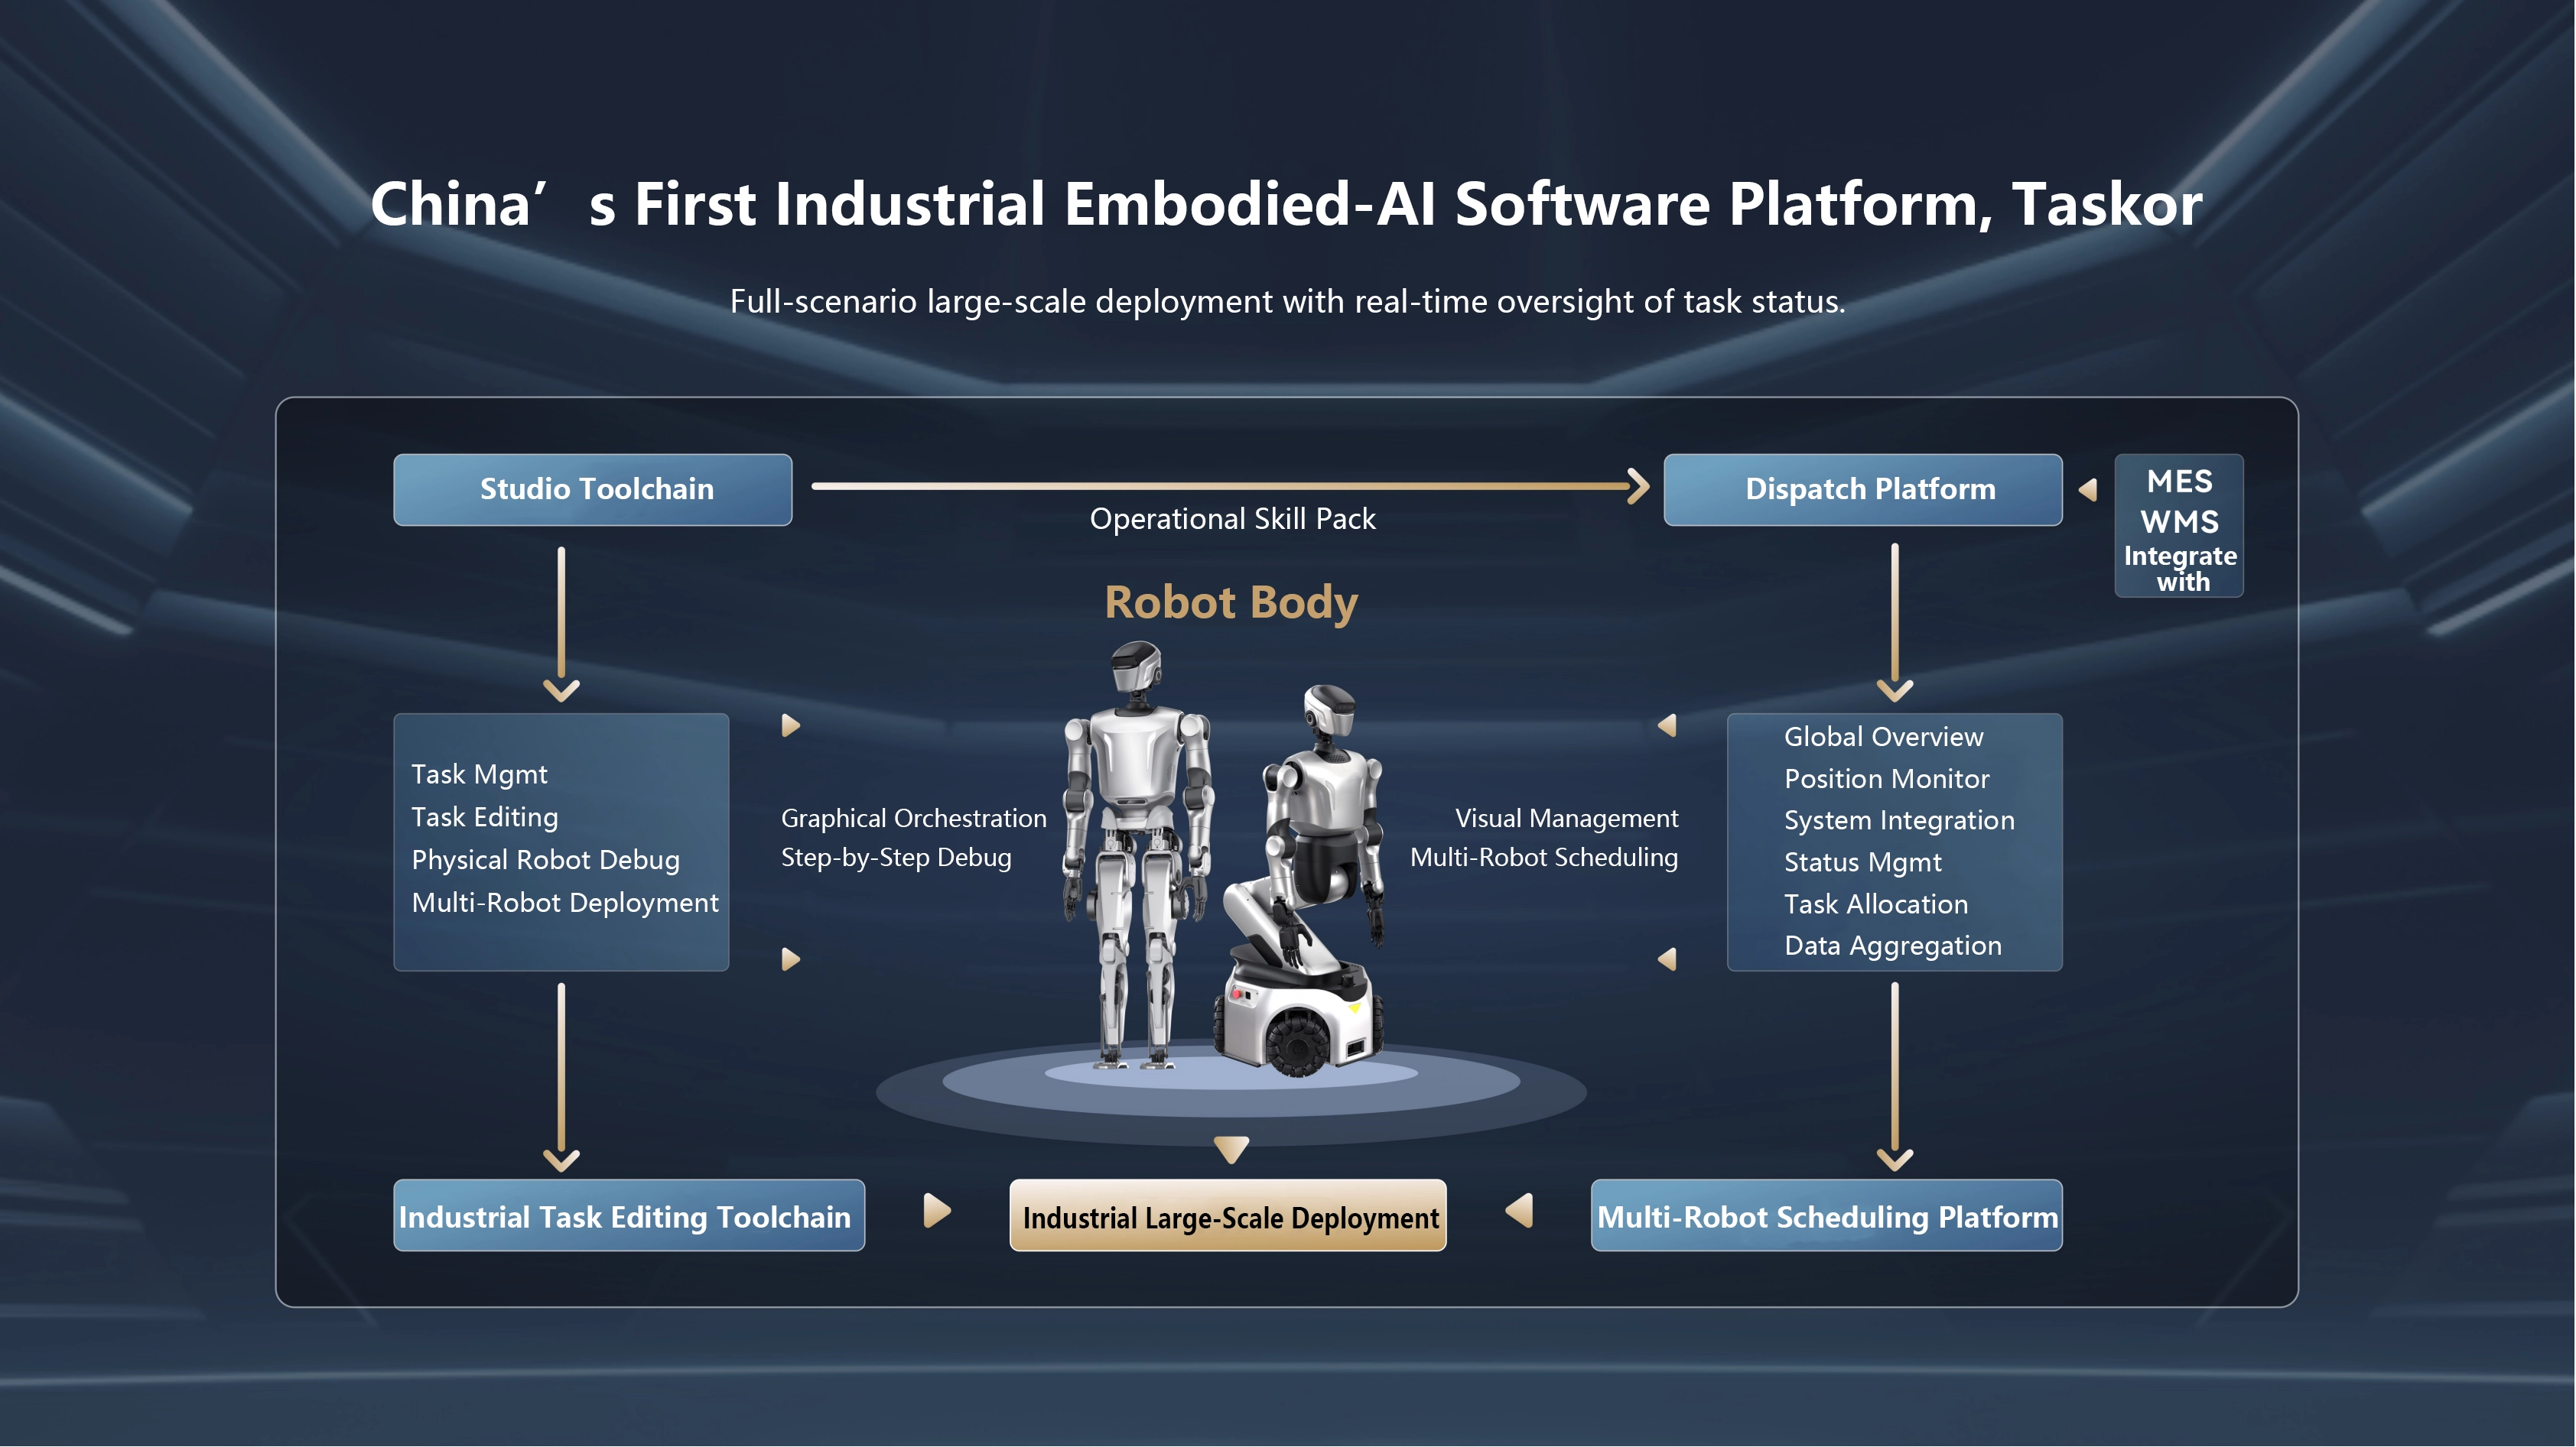This screenshot has height=1447, width=2576.
Task: Open the Industrial Task Editing Toolchain box
Action: coord(629,1215)
